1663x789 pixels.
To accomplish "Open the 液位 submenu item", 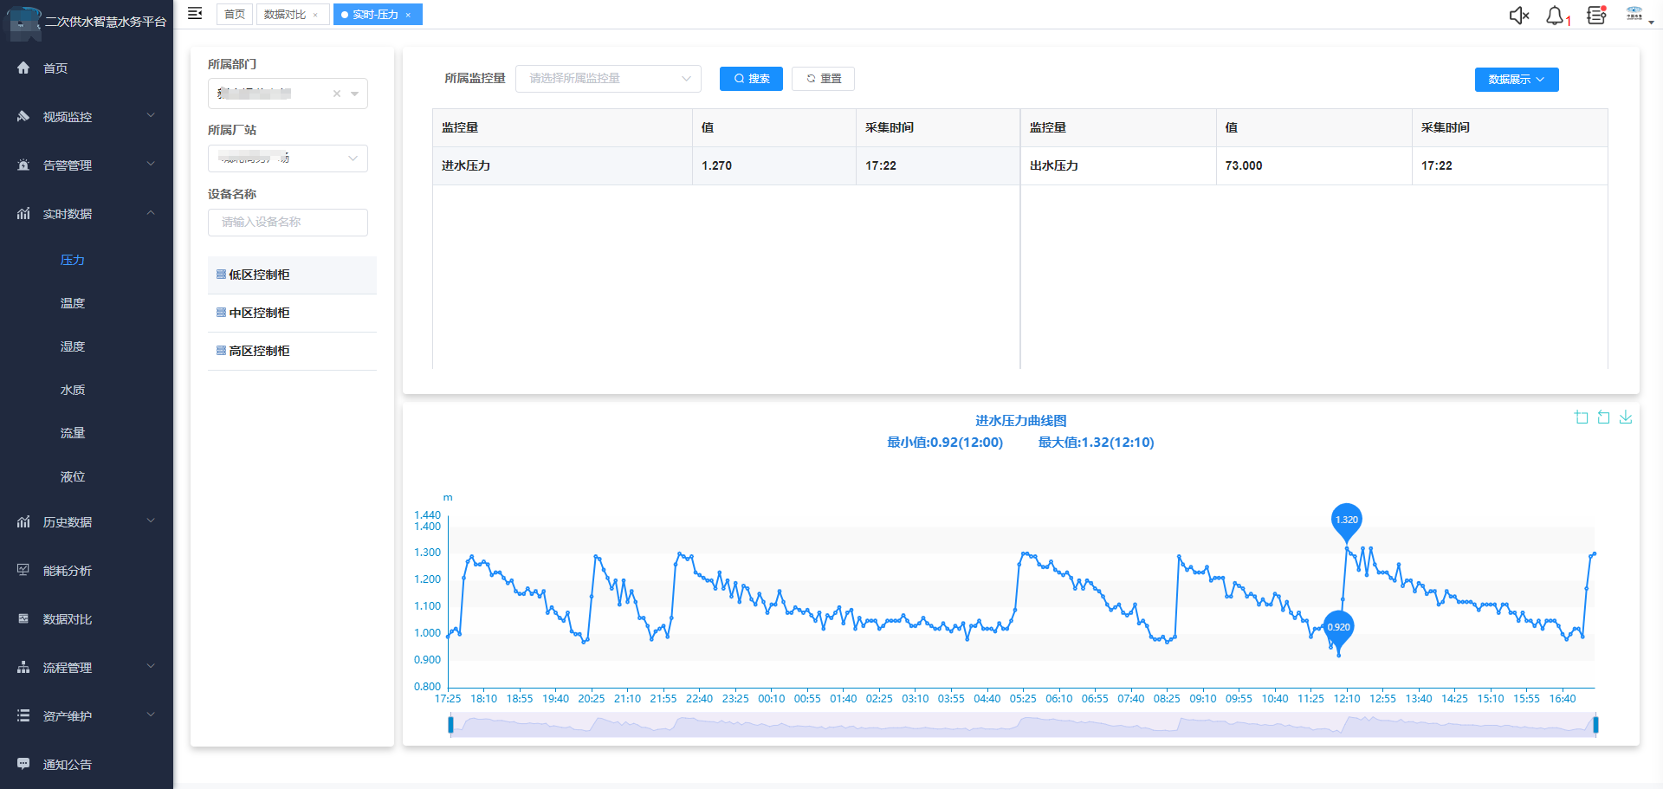I will pos(73,476).
